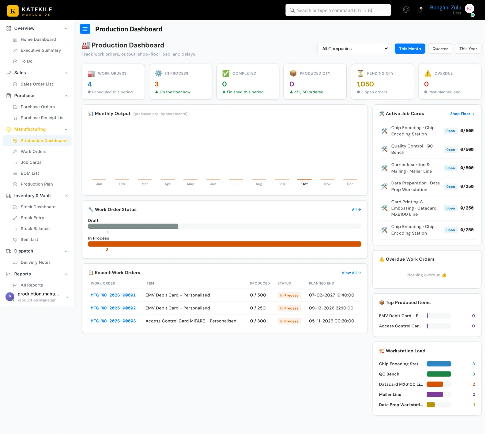Image resolution: width=490 pixels, height=434 pixels.
Task: Click the search or command input field
Action: tap(338, 10)
